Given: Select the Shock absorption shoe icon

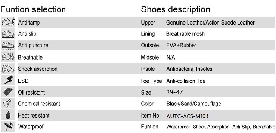Looking at the screenshot, I should [8, 68].
